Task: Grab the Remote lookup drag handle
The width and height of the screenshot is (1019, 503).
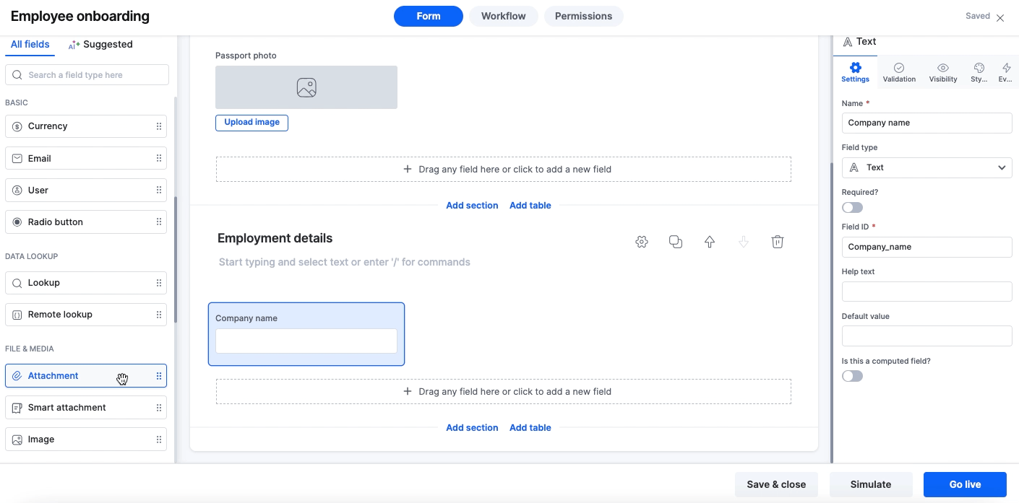Action: coord(159,315)
